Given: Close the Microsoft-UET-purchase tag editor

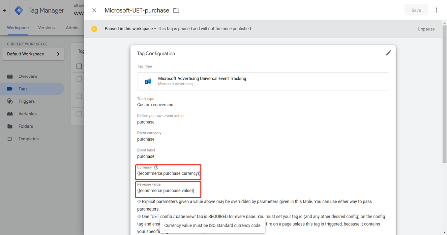Looking at the screenshot, I should [94, 10].
